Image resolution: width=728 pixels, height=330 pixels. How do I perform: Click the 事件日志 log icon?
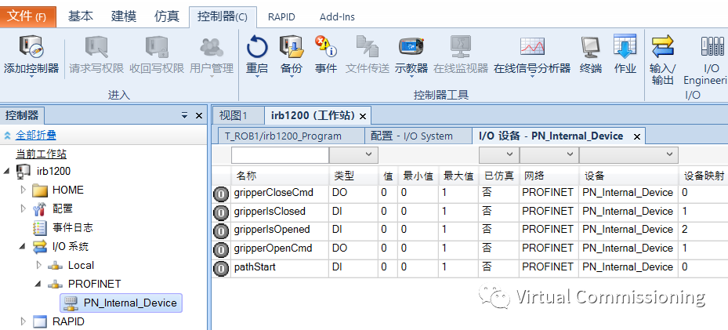[40, 228]
